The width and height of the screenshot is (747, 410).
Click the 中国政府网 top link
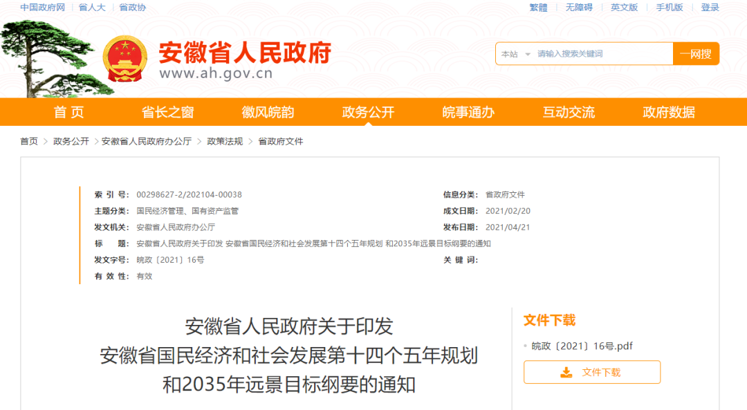[x=42, y=8]
